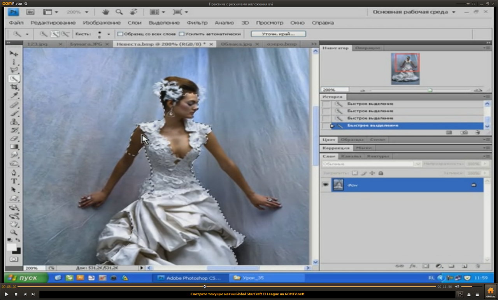The width and height of the screenshot is (498, 300).
Task: Click the Hand tool in application bar
Action: click(105, 12)
